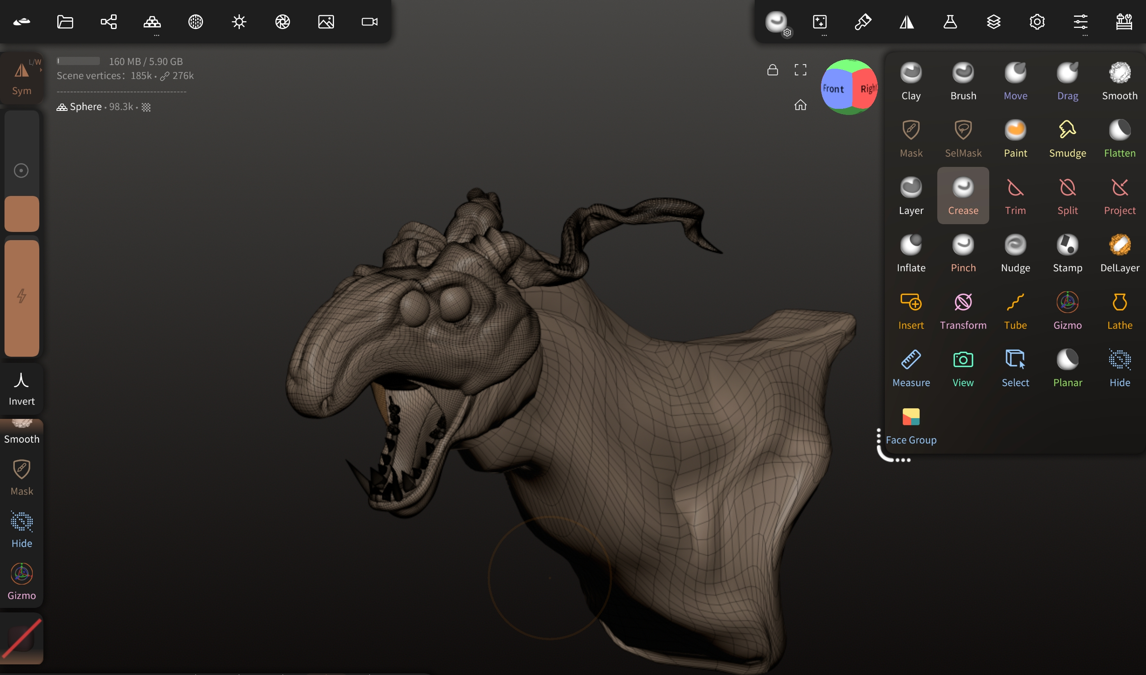Image resolution: width=1146 pixels, height=675 pixels.
Task: Open the Files folder menu
Action: pyautogui.click(x=65, y=21)
